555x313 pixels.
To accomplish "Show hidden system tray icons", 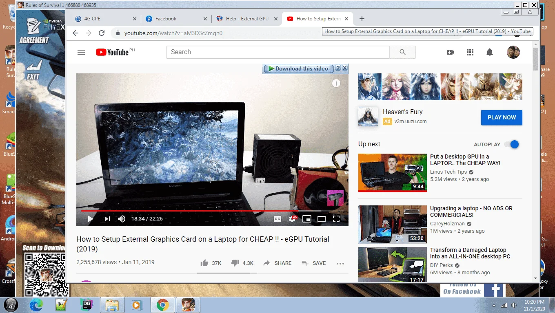I will (494, 305).
